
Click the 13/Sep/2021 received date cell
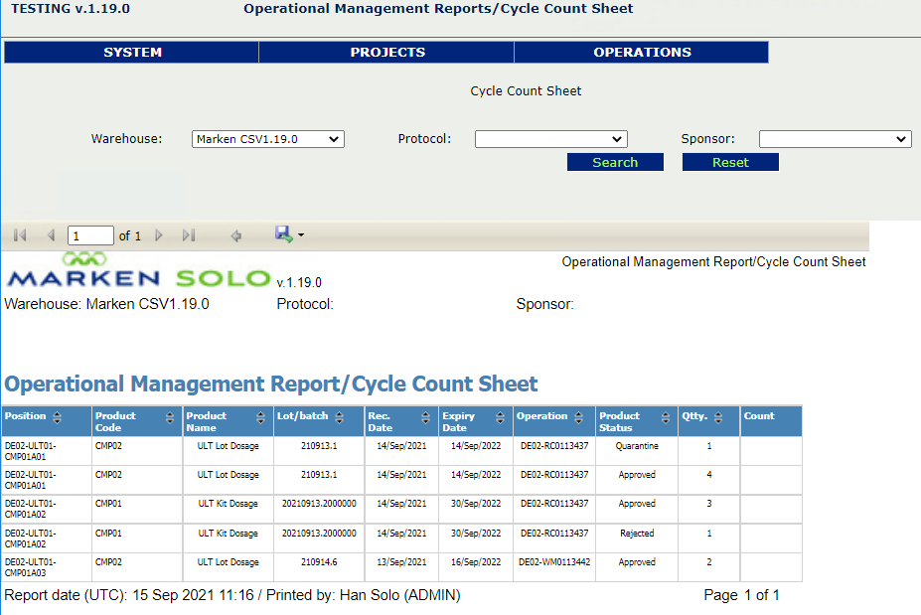401,567
